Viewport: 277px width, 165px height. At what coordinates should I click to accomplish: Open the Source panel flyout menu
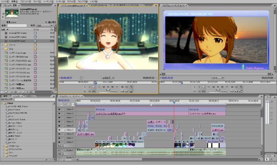pyautogui.click(x=156, y=6)
